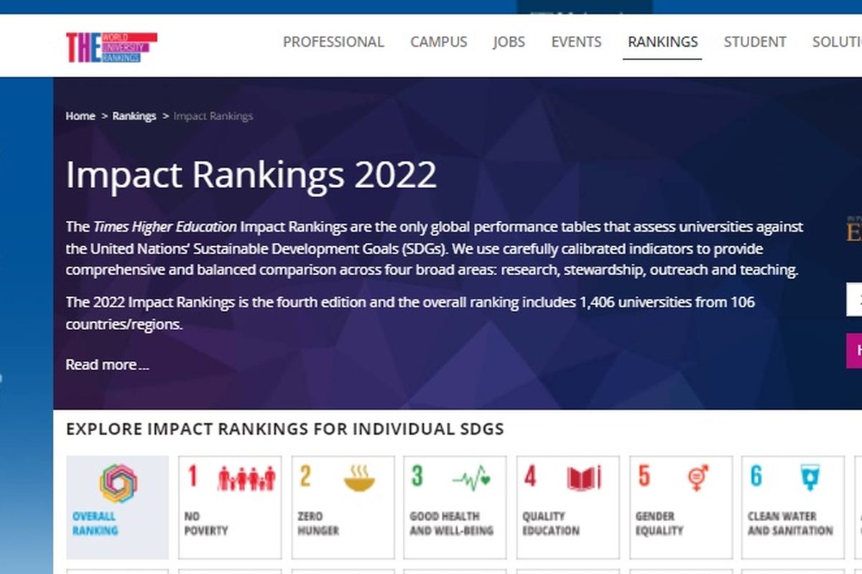862x574 pixels.
Task: Click the white input field at right edge
Action: [854, 299]
